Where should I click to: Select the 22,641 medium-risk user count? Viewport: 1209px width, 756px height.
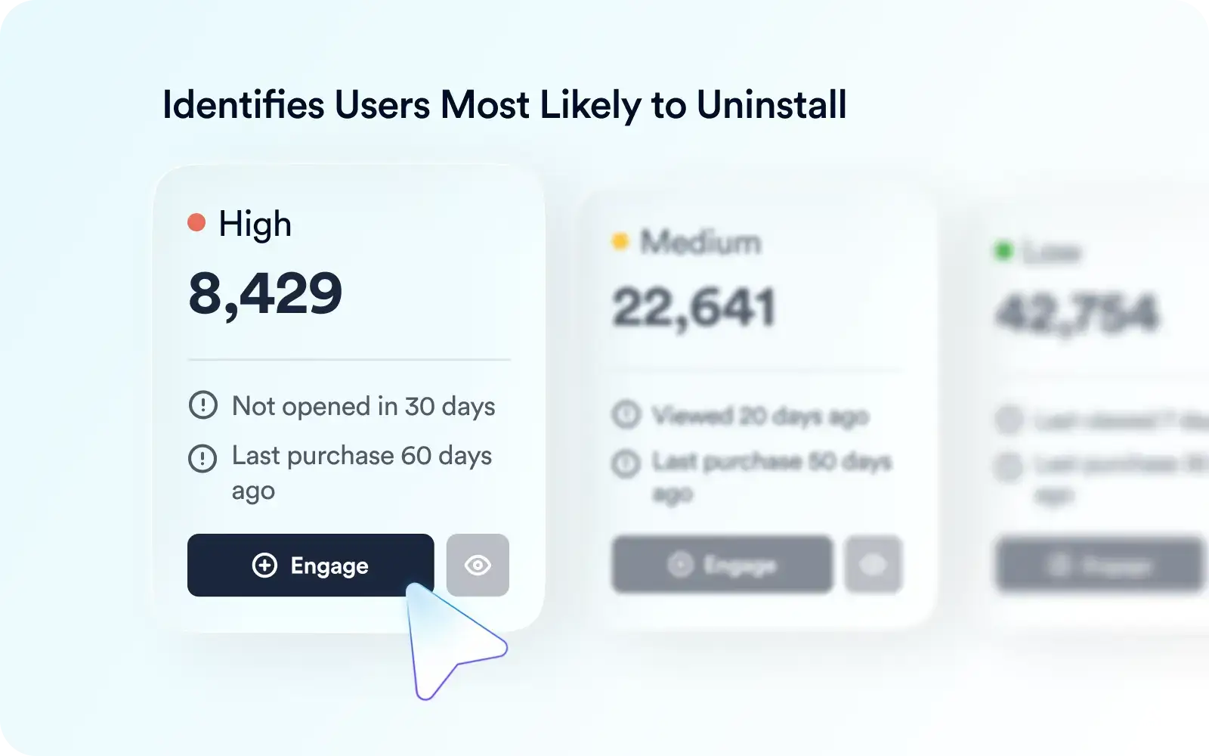tap(694, 308)
